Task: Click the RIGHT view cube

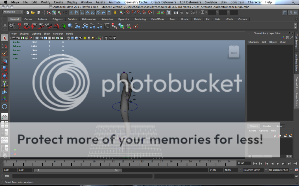Action: [234, 53]
